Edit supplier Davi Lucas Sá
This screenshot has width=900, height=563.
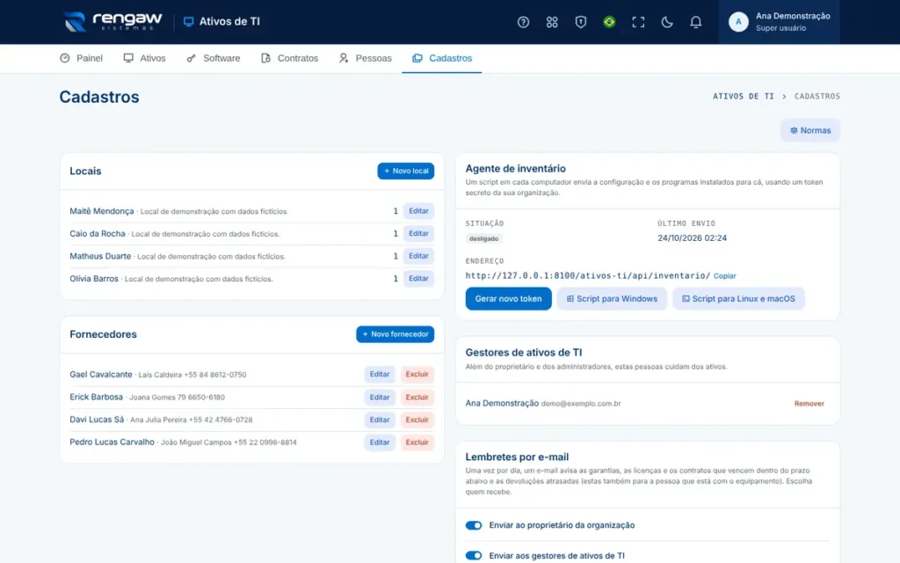[x=380, y=420]
